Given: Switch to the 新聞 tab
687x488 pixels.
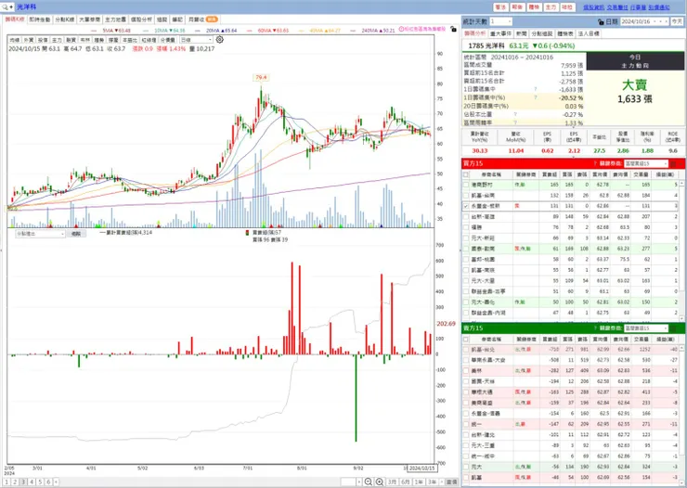Looking at the screenshot, I should (x=521, y=33).
